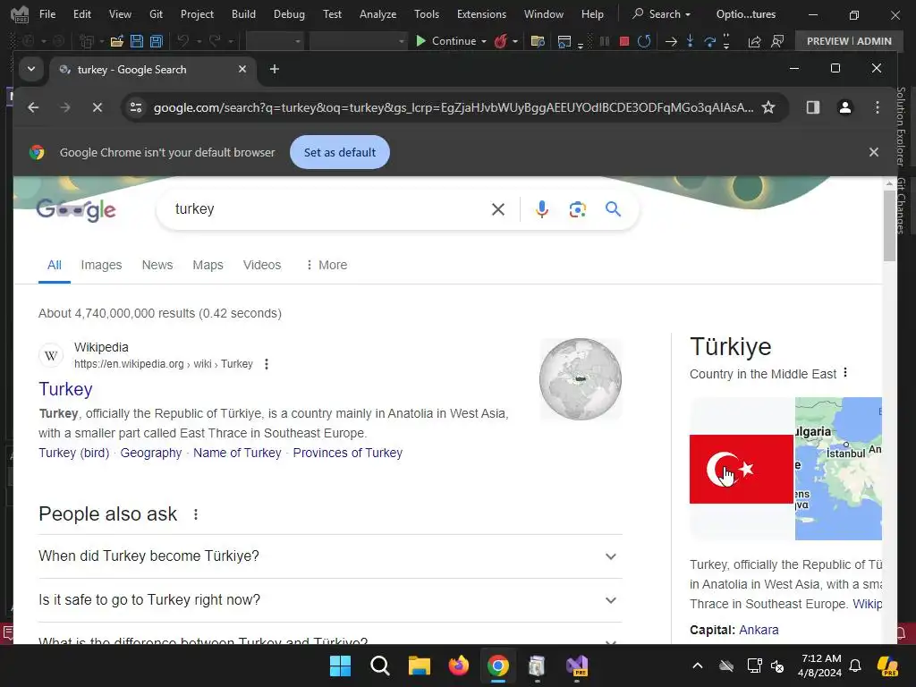Open the Turkey Wikipedia result title
Screen dimensions: 916x687
point(65,389)
